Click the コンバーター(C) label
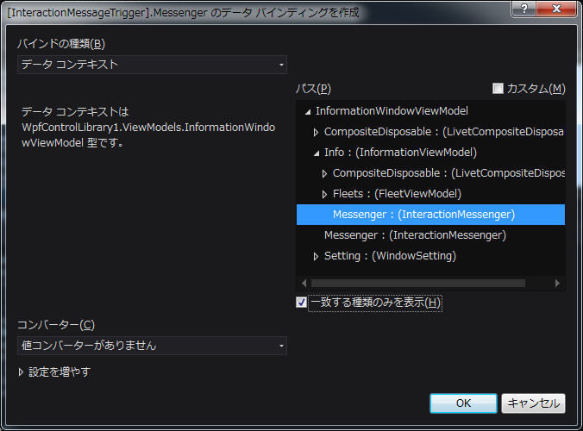The width and height of the screenshot is (583, 431). coord(56,325)
